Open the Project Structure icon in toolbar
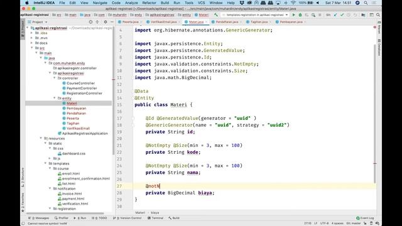This screenshot has width=402, height=226. (363, 15)
